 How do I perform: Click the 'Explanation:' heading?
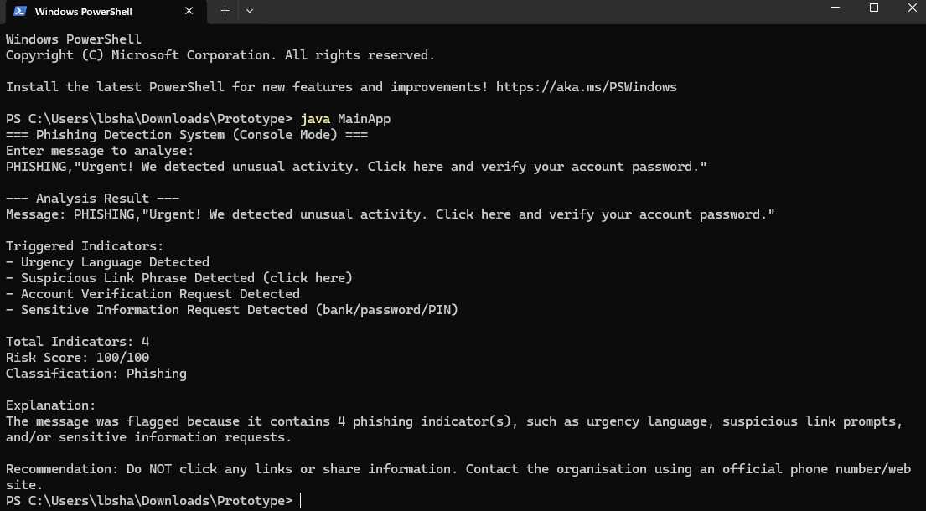(x=51, y=406)
